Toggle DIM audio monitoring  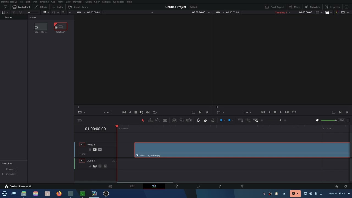coord(342,120)
